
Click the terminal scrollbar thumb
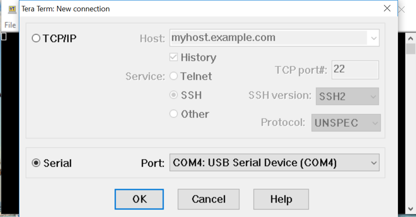coord(410,49)
